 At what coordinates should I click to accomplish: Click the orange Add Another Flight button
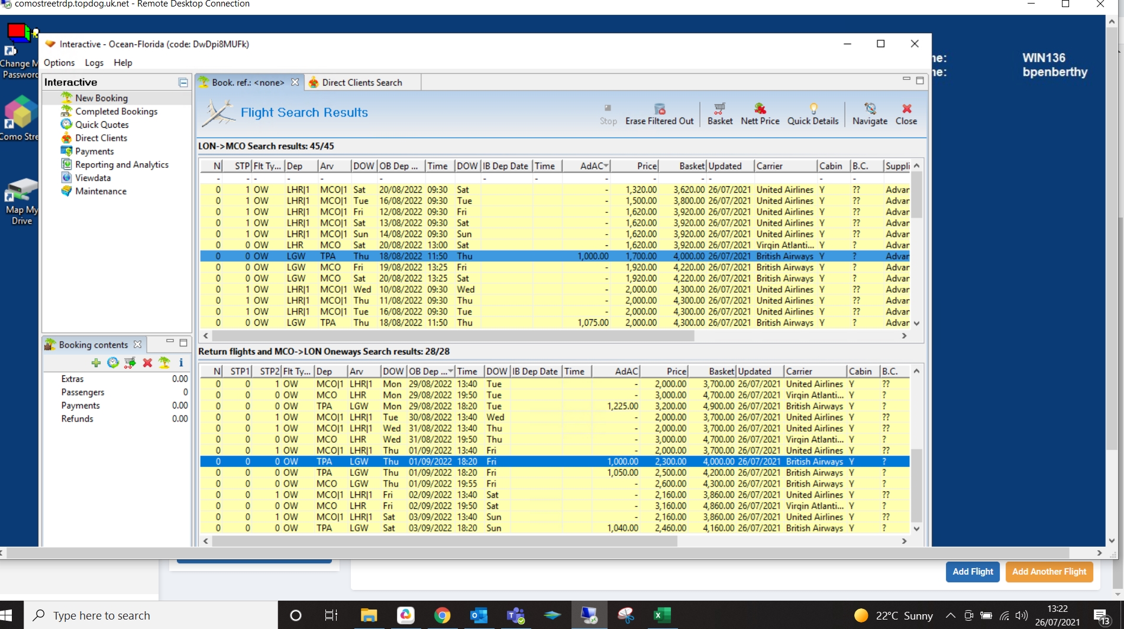click(x=1049, y=572)
